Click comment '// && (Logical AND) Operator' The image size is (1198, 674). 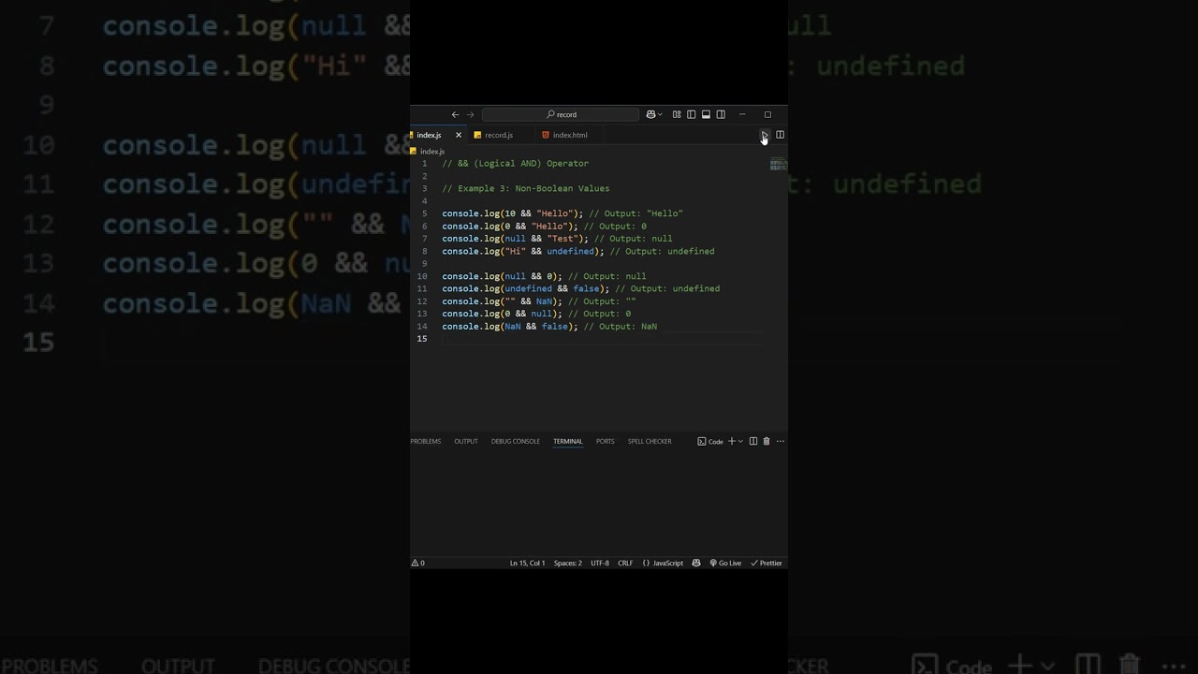516,163
